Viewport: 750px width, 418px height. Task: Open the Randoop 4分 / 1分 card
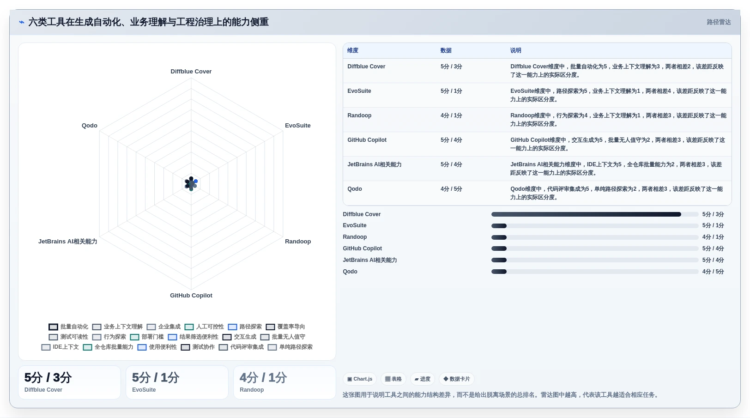[x=284, y=382]
